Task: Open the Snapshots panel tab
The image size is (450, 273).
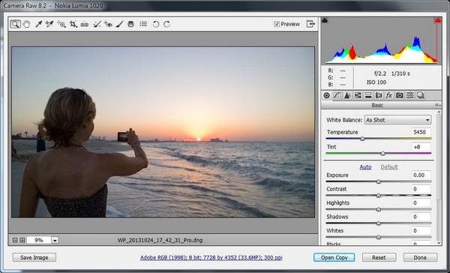Action: 421,95
